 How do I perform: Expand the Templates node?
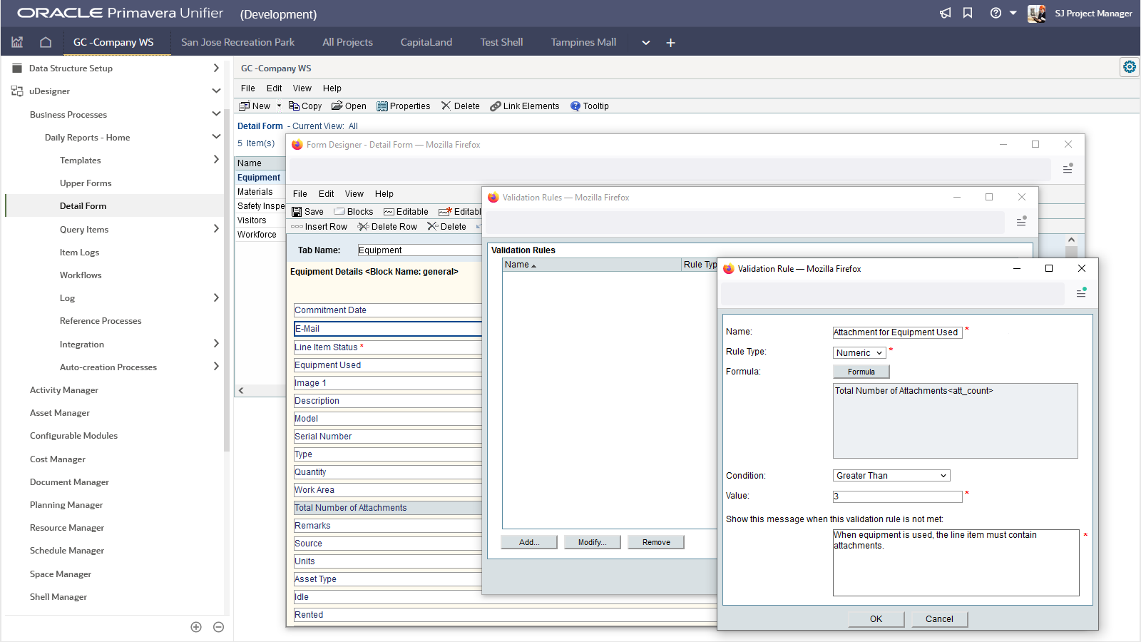pyautogui.click(x=216, y=159)
